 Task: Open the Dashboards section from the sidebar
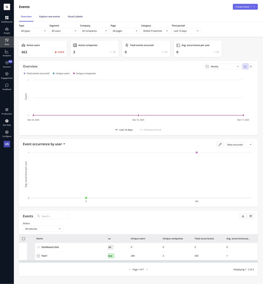pyautogui.click(x=6, y=18)
